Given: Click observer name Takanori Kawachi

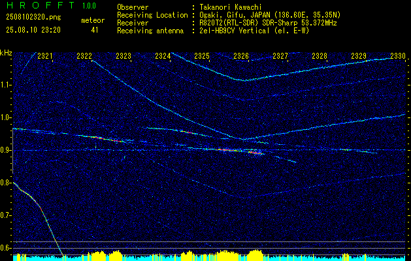Looking at the screenshot, I should click(231, 7).
